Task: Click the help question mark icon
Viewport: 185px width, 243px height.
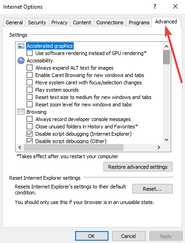Action: pyautogui.click(x=155, y=6)
